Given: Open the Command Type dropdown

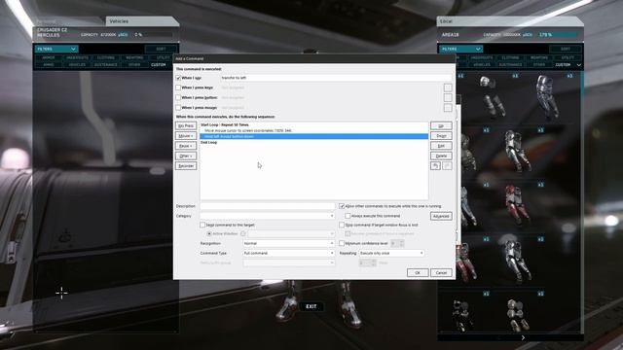Looking at the screenshot, I should (288, 253).
